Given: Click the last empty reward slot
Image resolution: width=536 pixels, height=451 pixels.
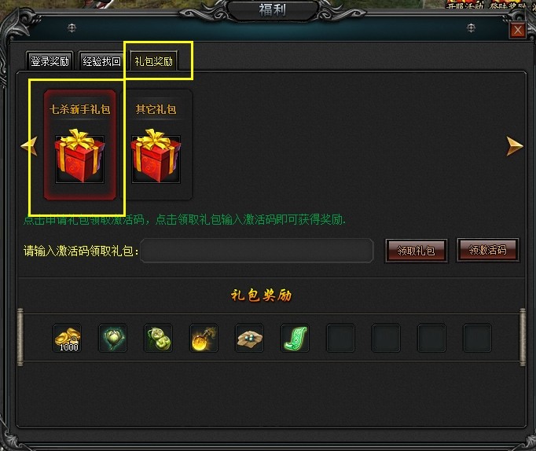Looking at the screenshot, I should (x=477, y=338).
